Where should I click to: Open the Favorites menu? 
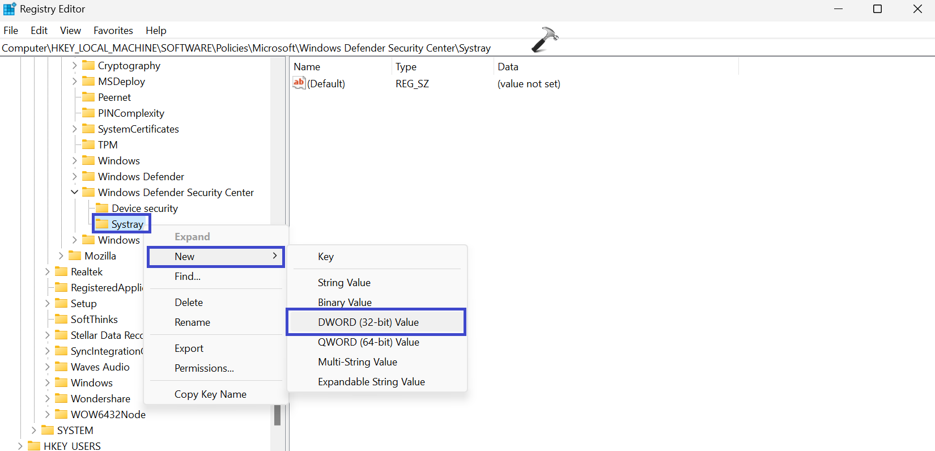[x=113, y=31]
